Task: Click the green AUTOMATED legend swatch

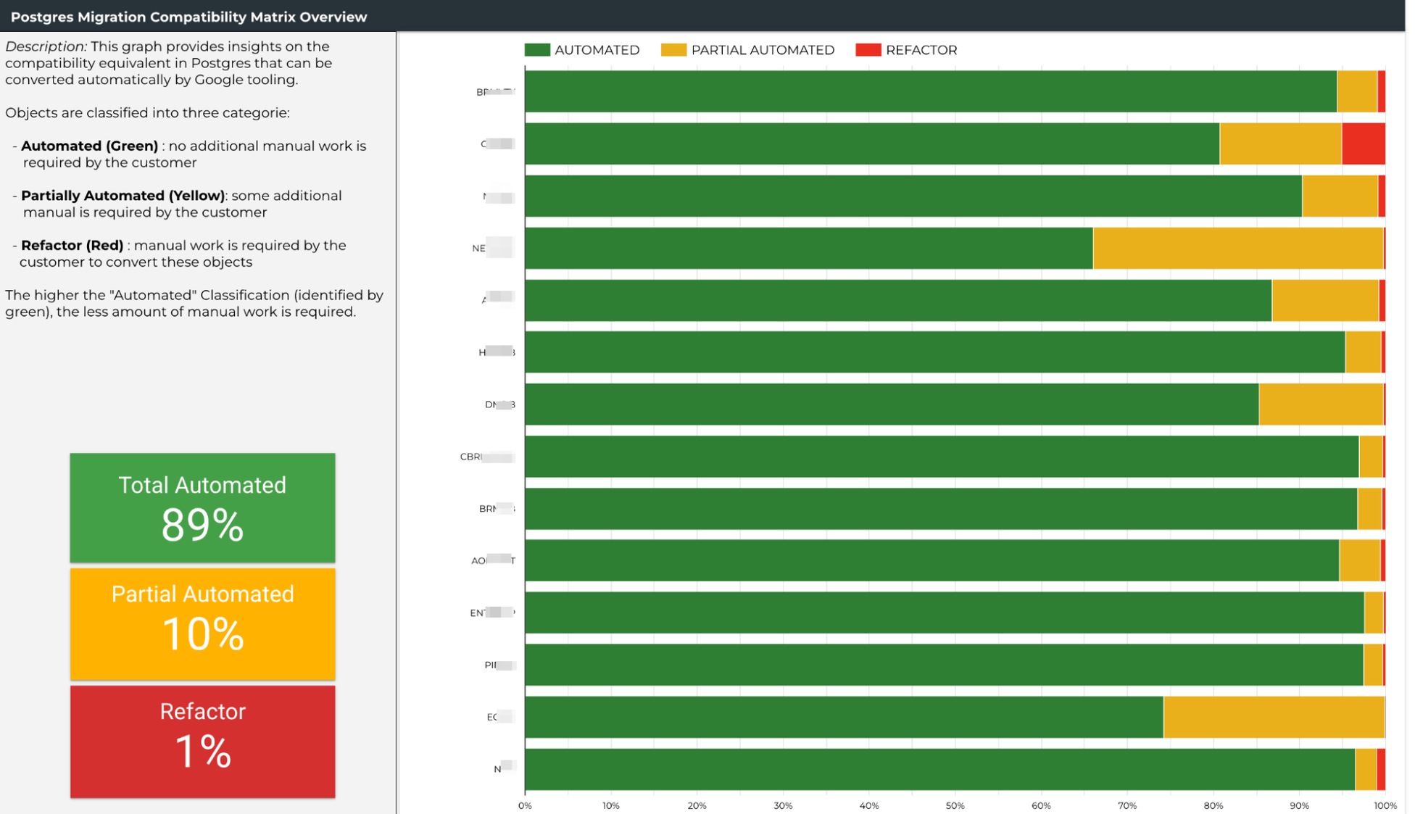Action: (537, 49)
